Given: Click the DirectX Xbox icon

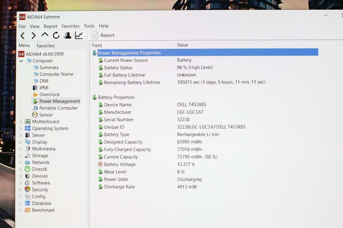Looking at the screenshot, I should tap(27, 169).
